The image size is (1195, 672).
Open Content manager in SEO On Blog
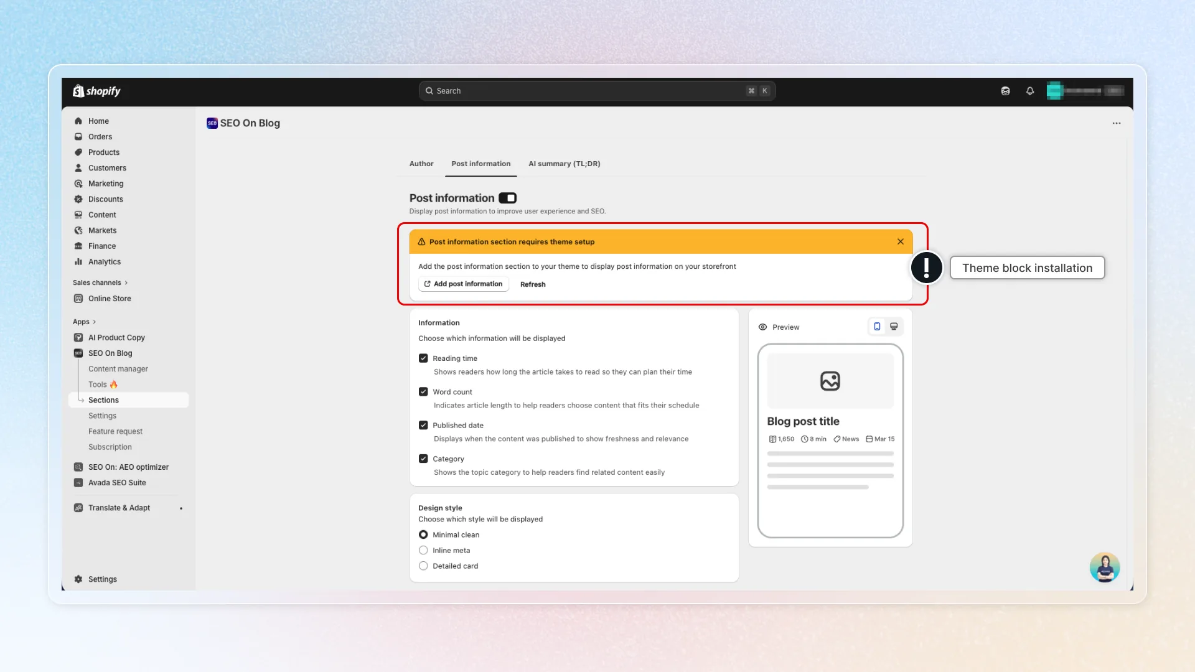[x=118, y=369]
